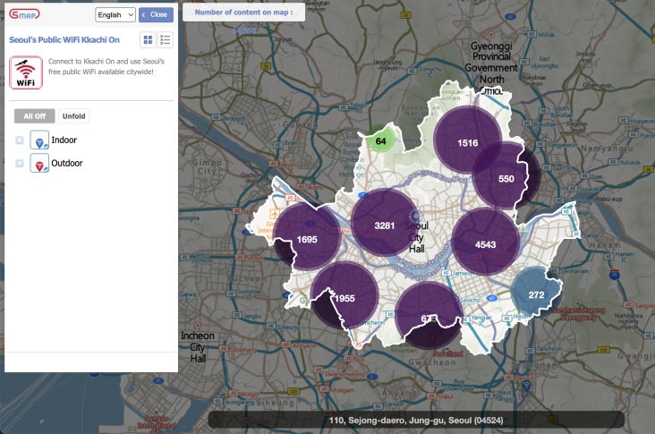Click the 1516 purple cluster circle
Screen dimensions: 655x434
[x=467, y=143]
